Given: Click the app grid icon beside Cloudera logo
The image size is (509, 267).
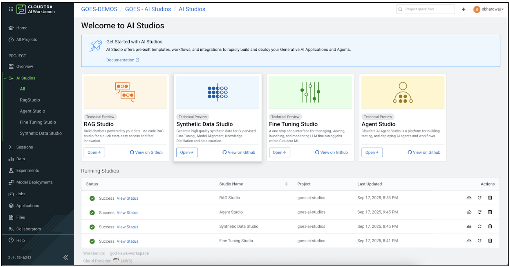Looking at the screenshot, I should (x=11, y=9).
